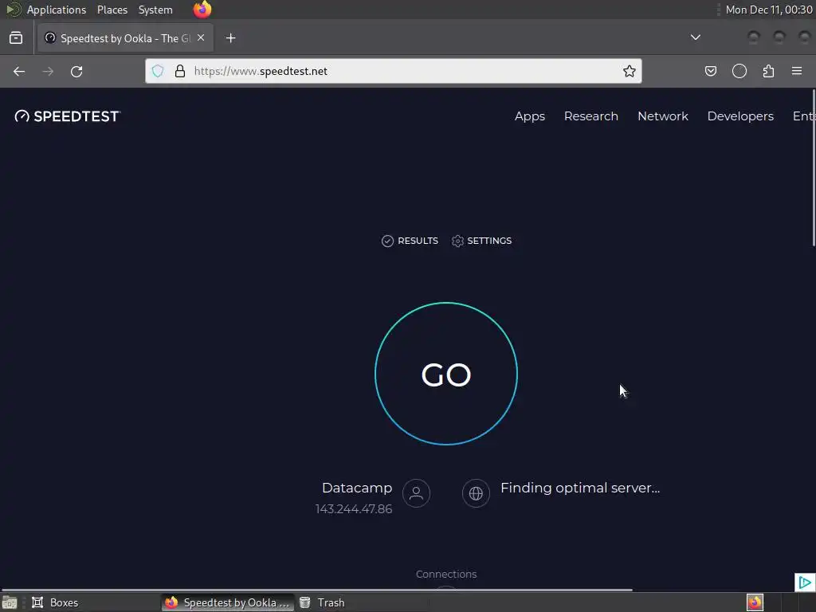The height and width of the screenshot is (612, 816).
Task: Open the RESULTS link
Action: [410, 241]
